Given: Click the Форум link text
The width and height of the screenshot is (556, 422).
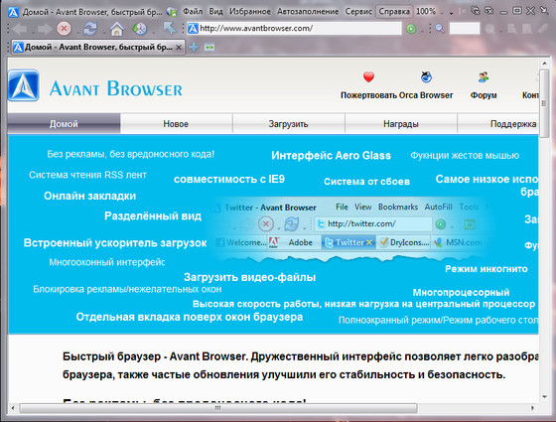Looking at the screenshot, I should [x=484, y=95].
